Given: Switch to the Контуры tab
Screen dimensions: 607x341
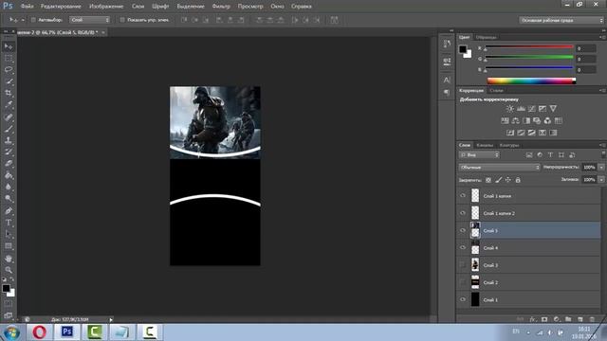Looking at the screenshot, I should [509, 145].
